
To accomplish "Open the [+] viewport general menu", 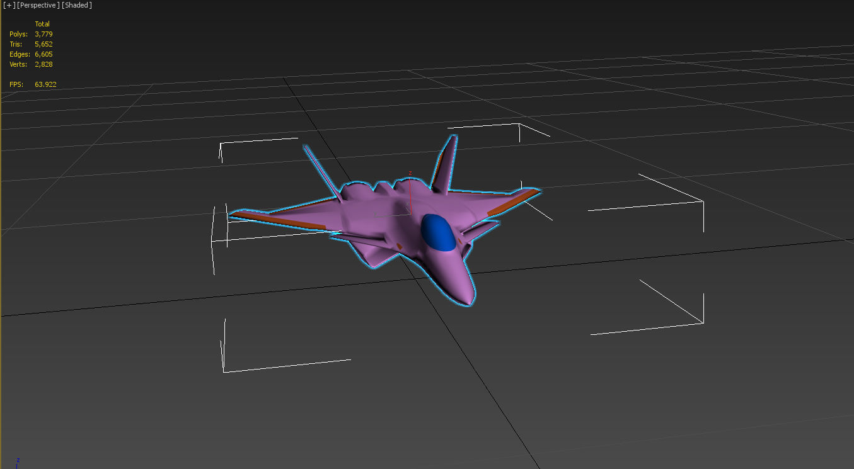I will click(x=9, y=5).
